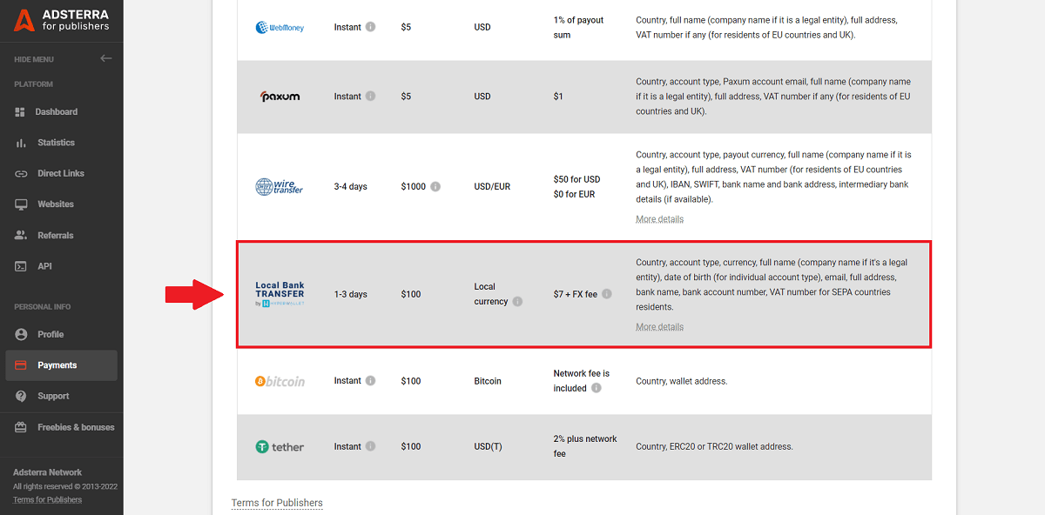Open More details for Local Bank Transfer
The width and height of the screenshot is (1045, 515).
[659, 327]
